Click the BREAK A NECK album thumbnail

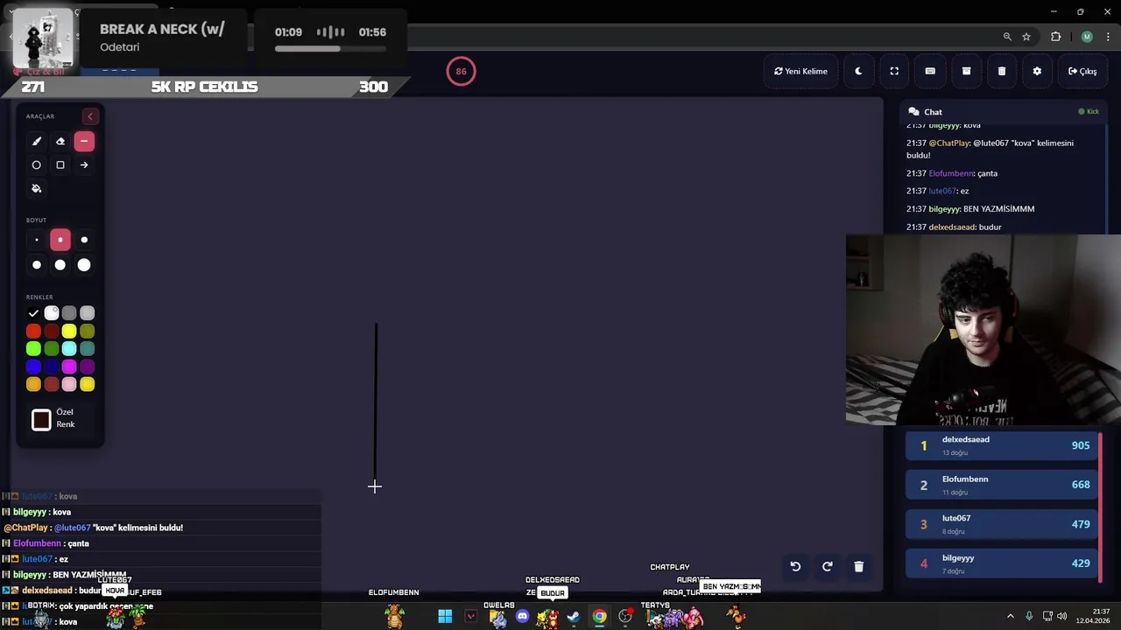[x=43, y=39]
